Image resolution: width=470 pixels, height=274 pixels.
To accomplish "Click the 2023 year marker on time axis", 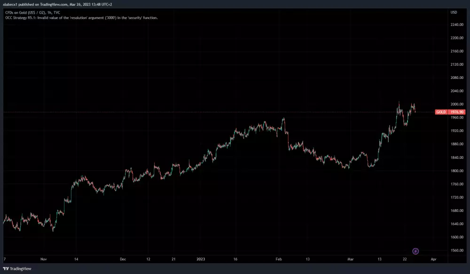I will point(201,259).
